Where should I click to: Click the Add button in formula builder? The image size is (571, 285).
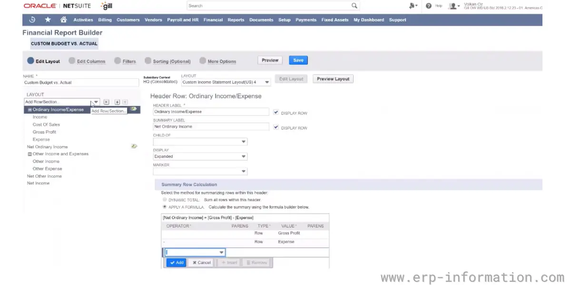click(176, 263)
